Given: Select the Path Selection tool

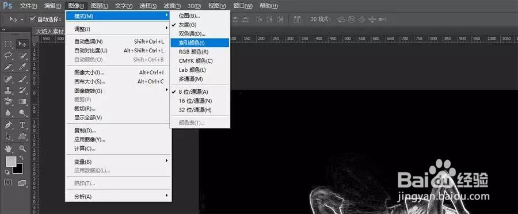Looking at the screenshot, I should point(9,136).
